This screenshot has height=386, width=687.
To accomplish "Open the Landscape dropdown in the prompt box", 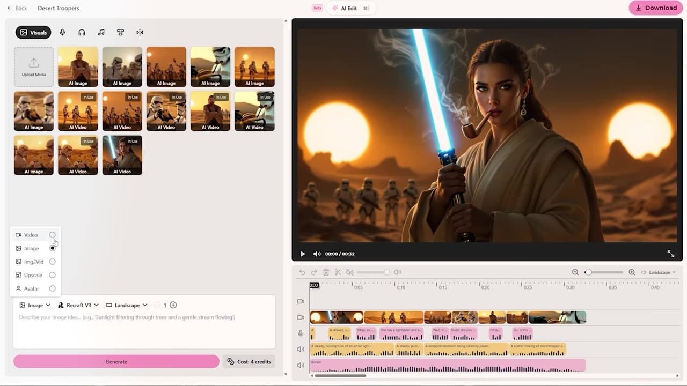I will [127, 305].
